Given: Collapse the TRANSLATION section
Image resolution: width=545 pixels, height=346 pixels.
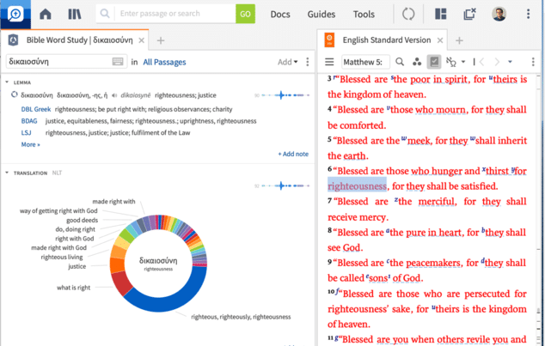Looking at the screenshot, I should coord(7,173).
